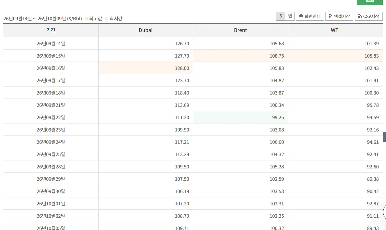Click Dubai value 113.69

pos(182,105)
